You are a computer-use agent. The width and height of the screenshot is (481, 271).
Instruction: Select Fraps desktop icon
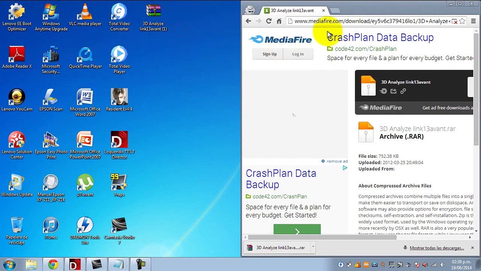[119, 186]
